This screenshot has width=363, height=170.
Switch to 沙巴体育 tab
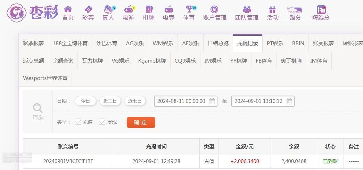(107, 43)
